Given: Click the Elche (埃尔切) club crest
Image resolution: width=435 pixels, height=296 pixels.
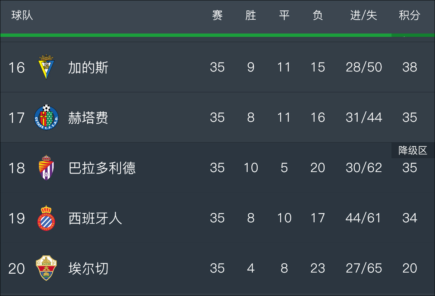Looking at the screenshot, I should coord(46,268).
